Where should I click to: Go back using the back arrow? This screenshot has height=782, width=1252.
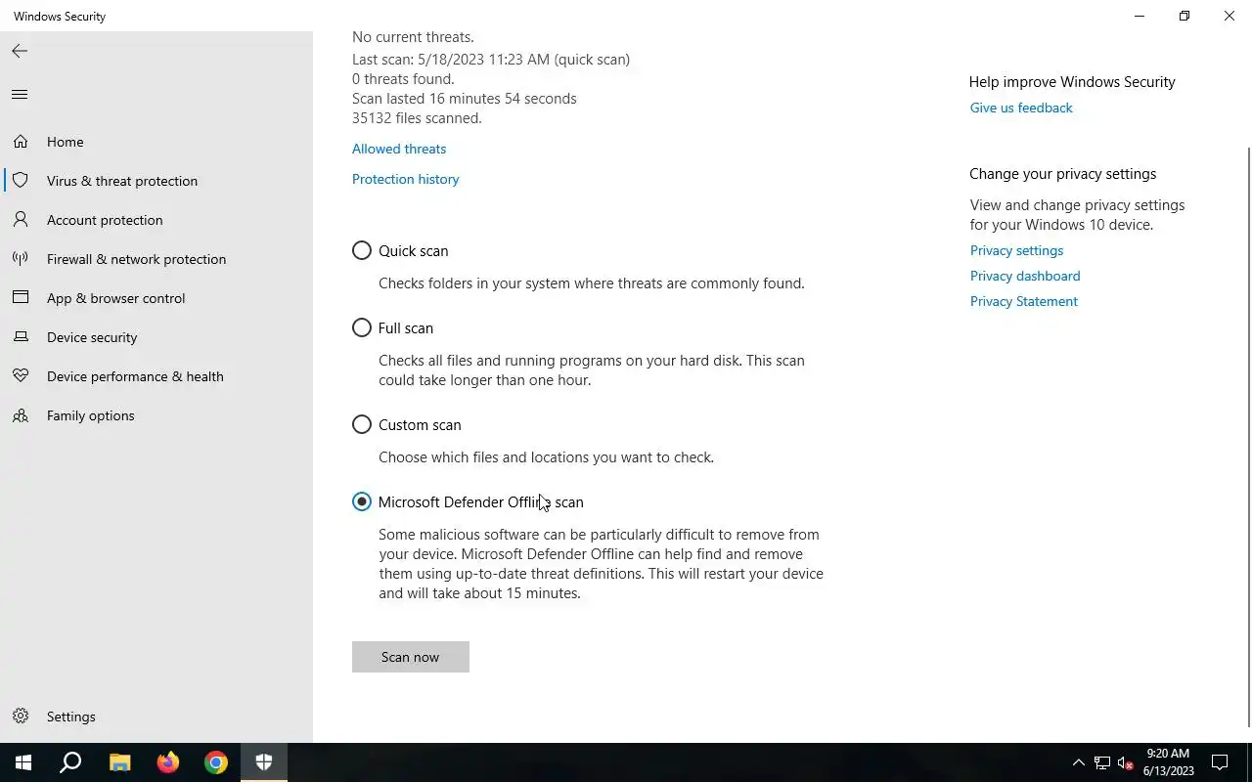[20, 51]
